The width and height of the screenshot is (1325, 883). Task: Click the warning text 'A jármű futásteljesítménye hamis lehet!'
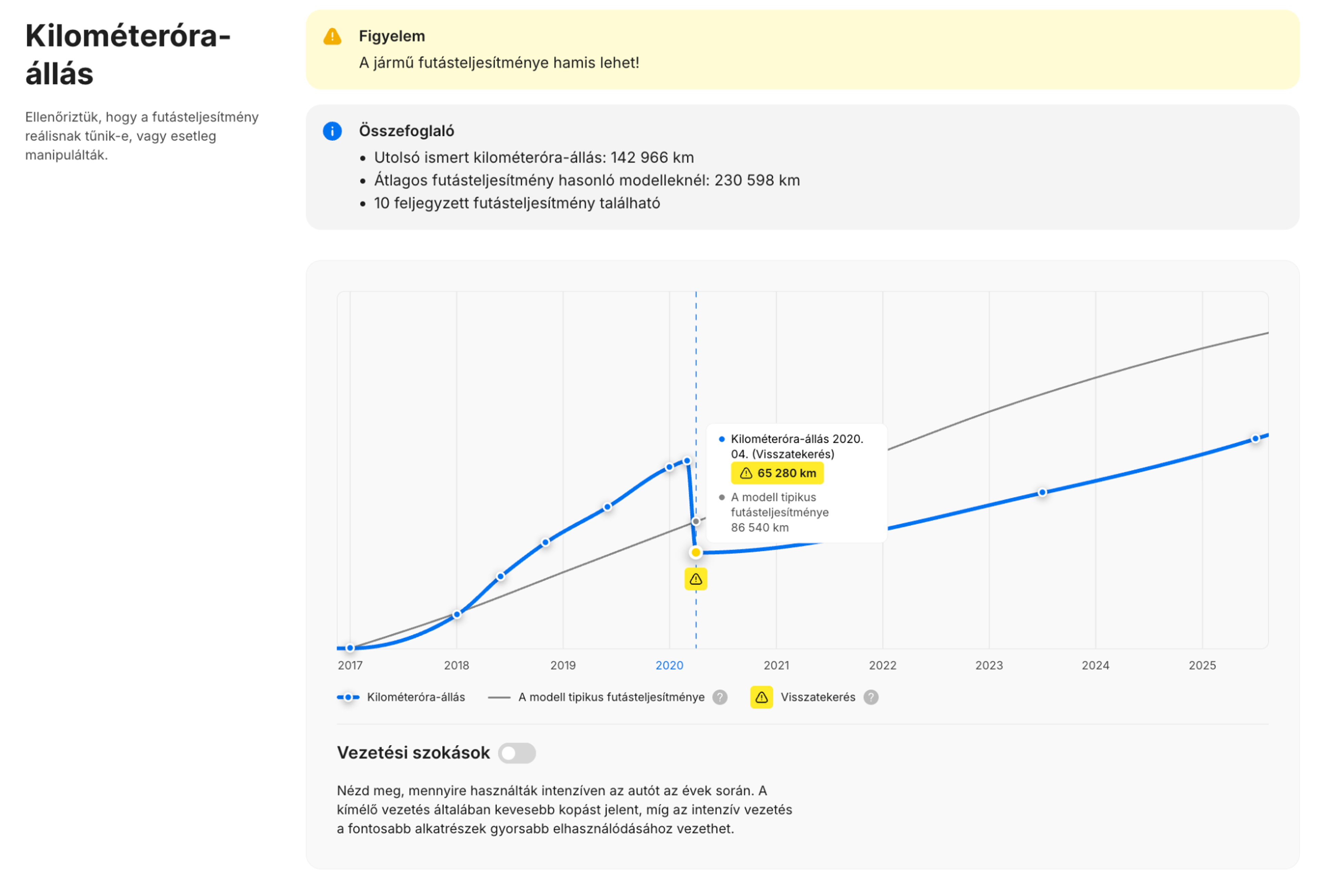click(499, 62)
